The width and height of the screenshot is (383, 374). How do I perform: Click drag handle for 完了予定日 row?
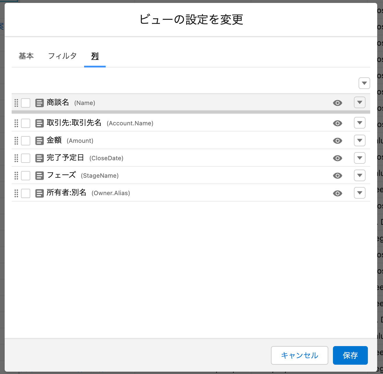16,158
